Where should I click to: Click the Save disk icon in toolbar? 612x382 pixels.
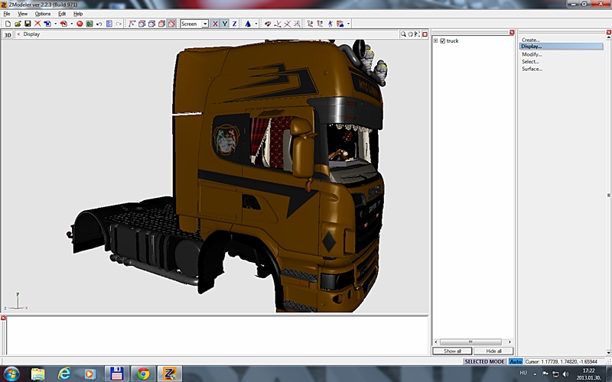click(x=27, y=24)
